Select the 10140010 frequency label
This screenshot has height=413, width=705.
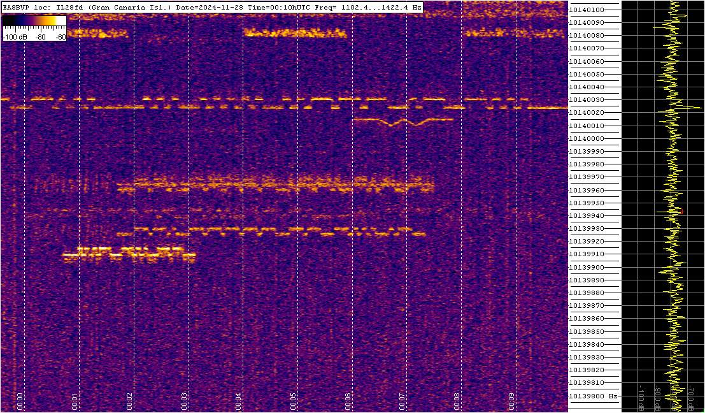tap(587, 126)
